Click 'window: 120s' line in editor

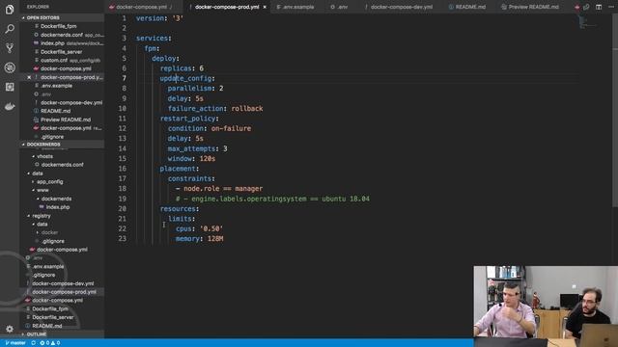(x=191, y=158)
